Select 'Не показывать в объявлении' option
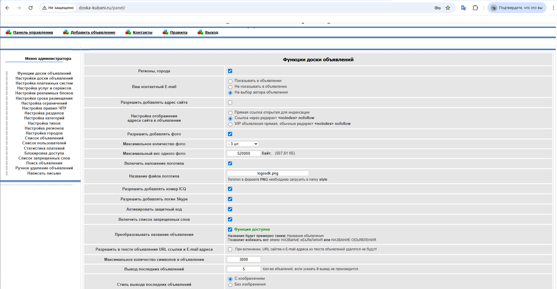 (x=230, y=87)
